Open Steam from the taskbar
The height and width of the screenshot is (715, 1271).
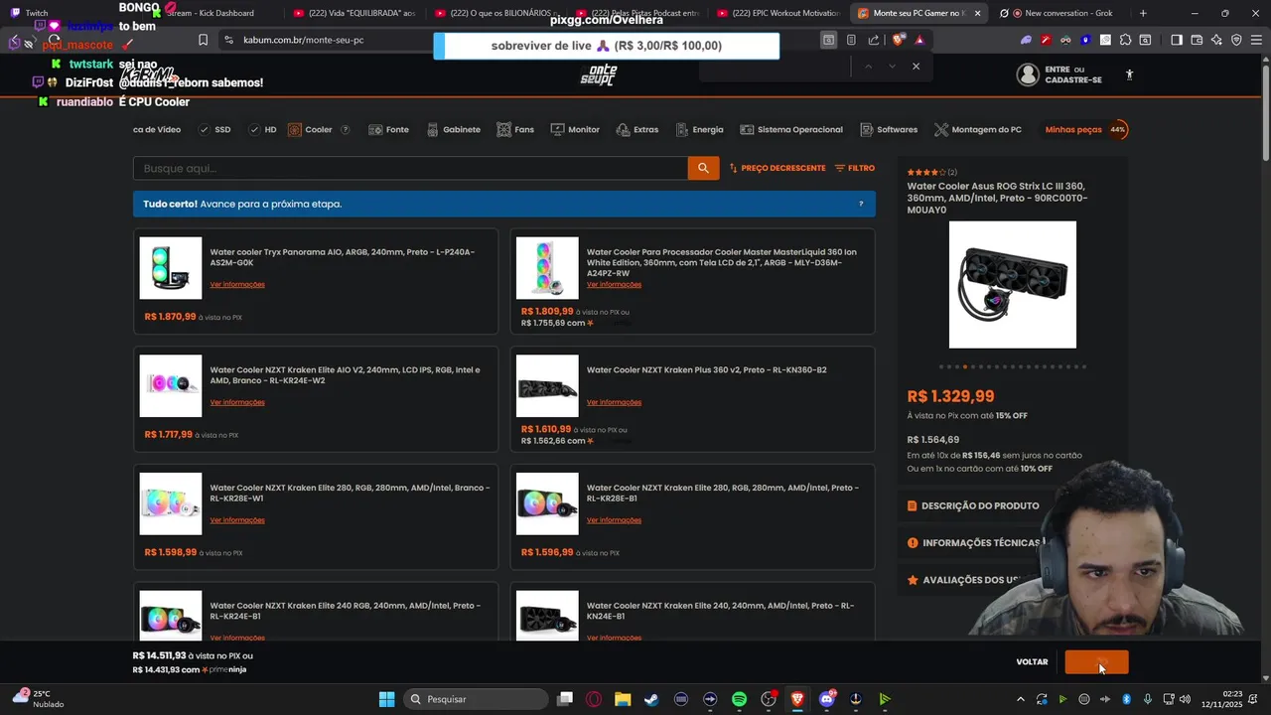651,699
